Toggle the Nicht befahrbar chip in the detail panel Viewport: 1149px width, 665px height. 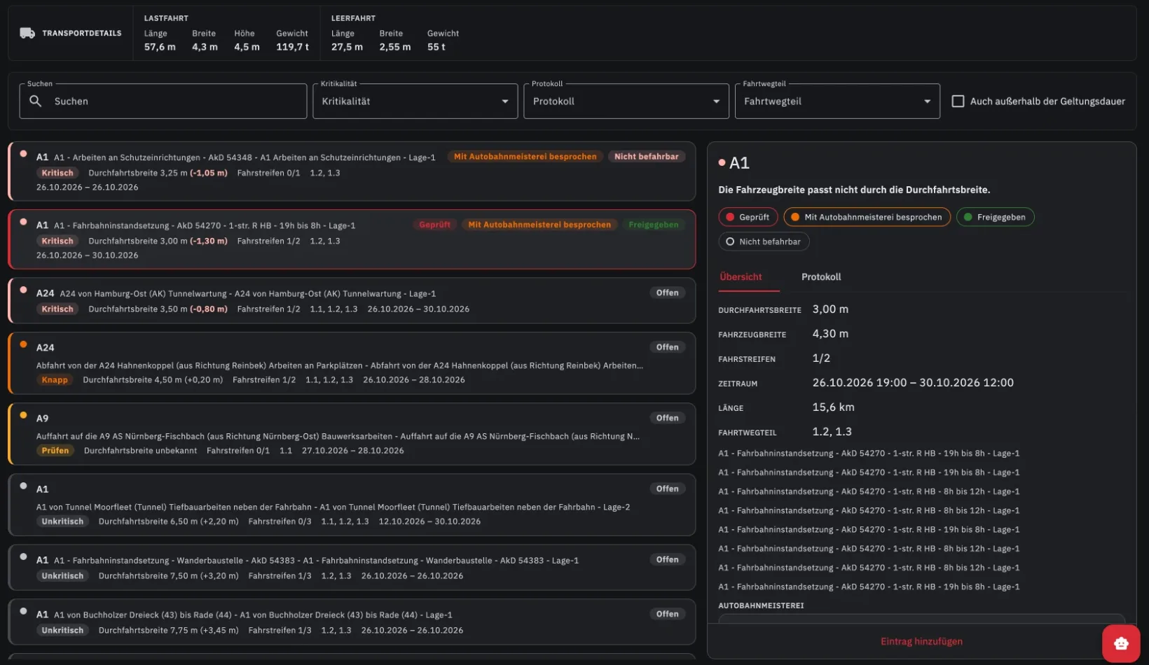[764, 241]
